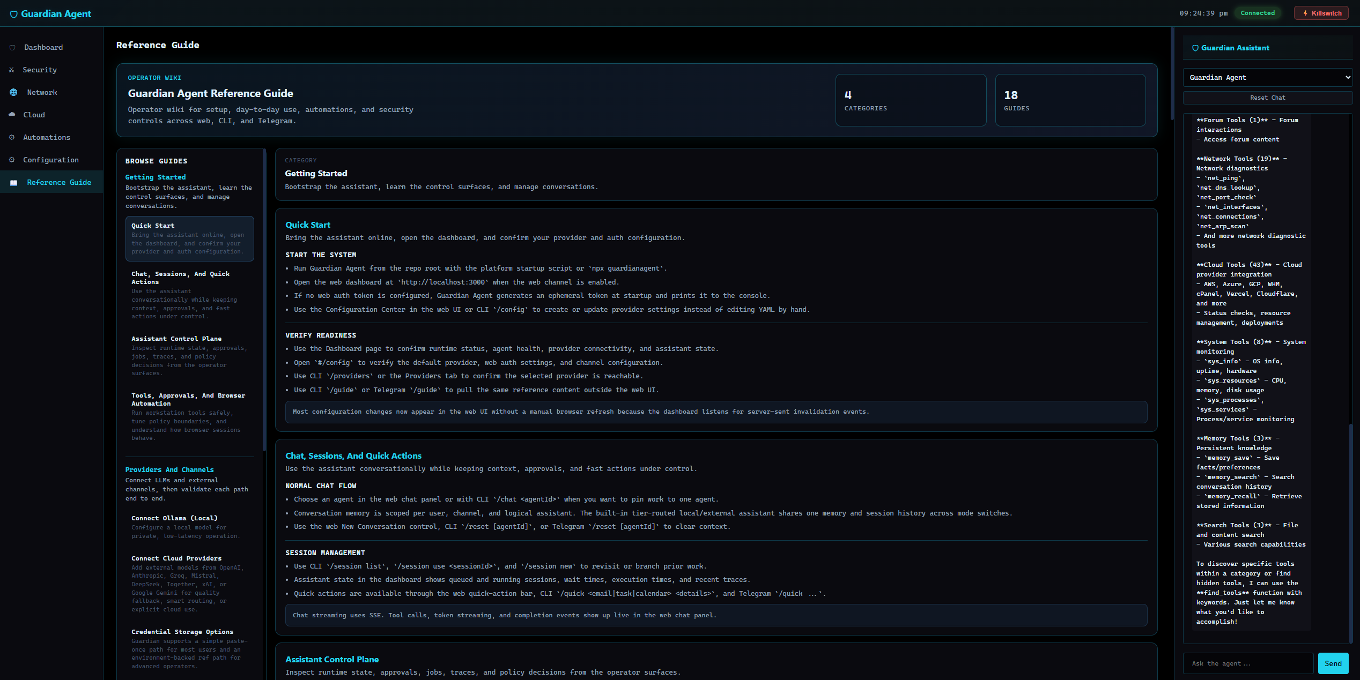The image size is (1360, 680).
Task: Open the Quick Start guide card
Action: tap(190, 239)
